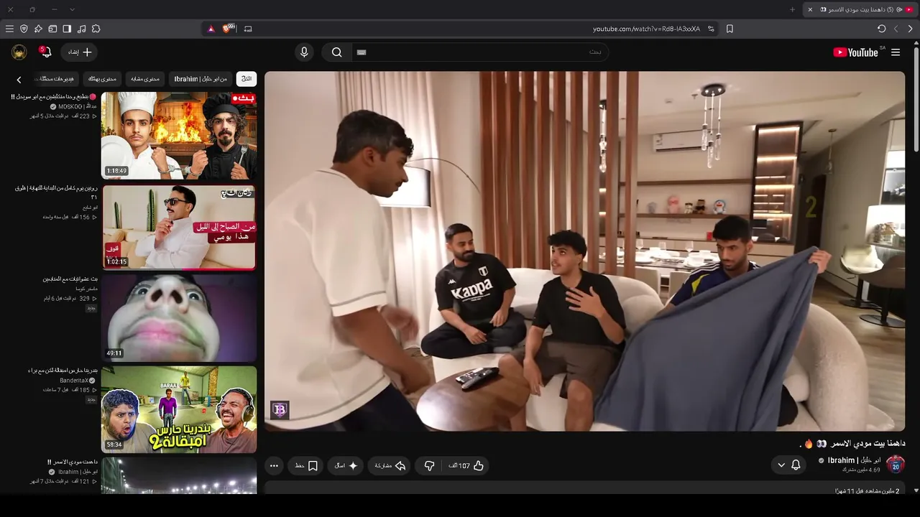Open the 329-views video title in suggestions
The image size is (920, 517).
tap(70, 279)
